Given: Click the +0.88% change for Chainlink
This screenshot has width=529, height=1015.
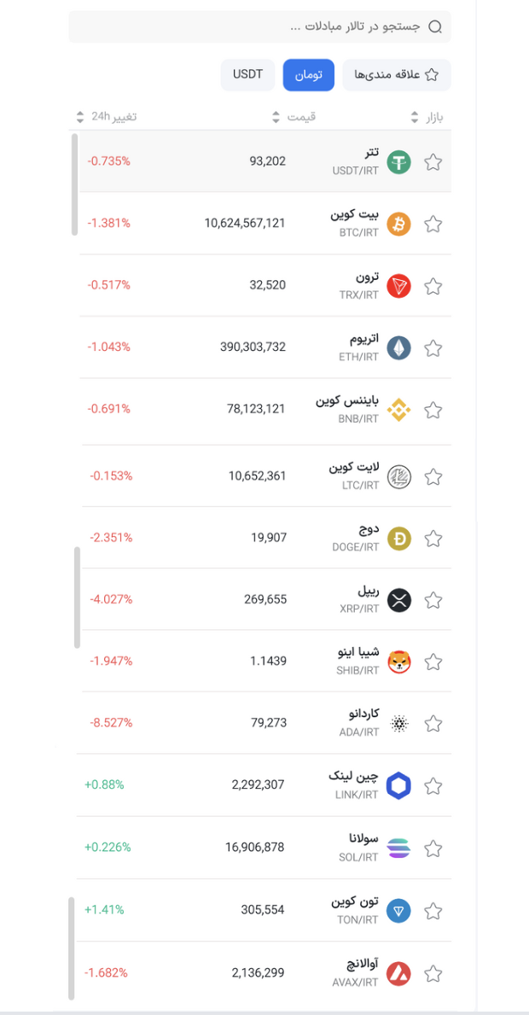Looking at the screenshot, I should [104, 785].
